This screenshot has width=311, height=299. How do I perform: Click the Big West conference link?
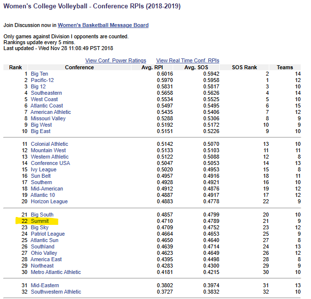(41, 125)
